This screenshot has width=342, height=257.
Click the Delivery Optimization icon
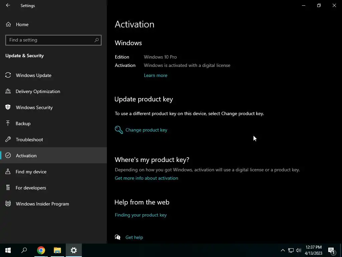pyautogui.click(x=8, y=91)
